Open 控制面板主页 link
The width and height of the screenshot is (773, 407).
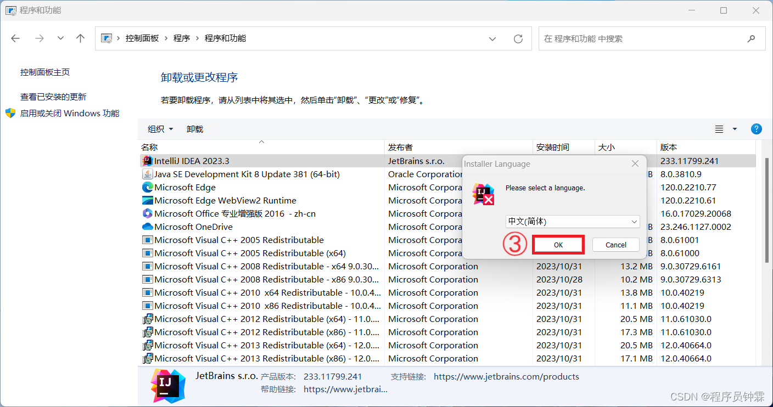point(45,72)
